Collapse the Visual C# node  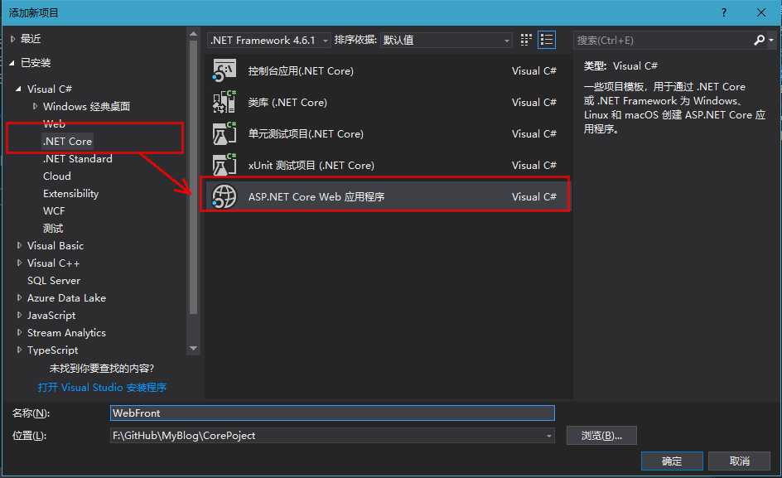(18, 89)
